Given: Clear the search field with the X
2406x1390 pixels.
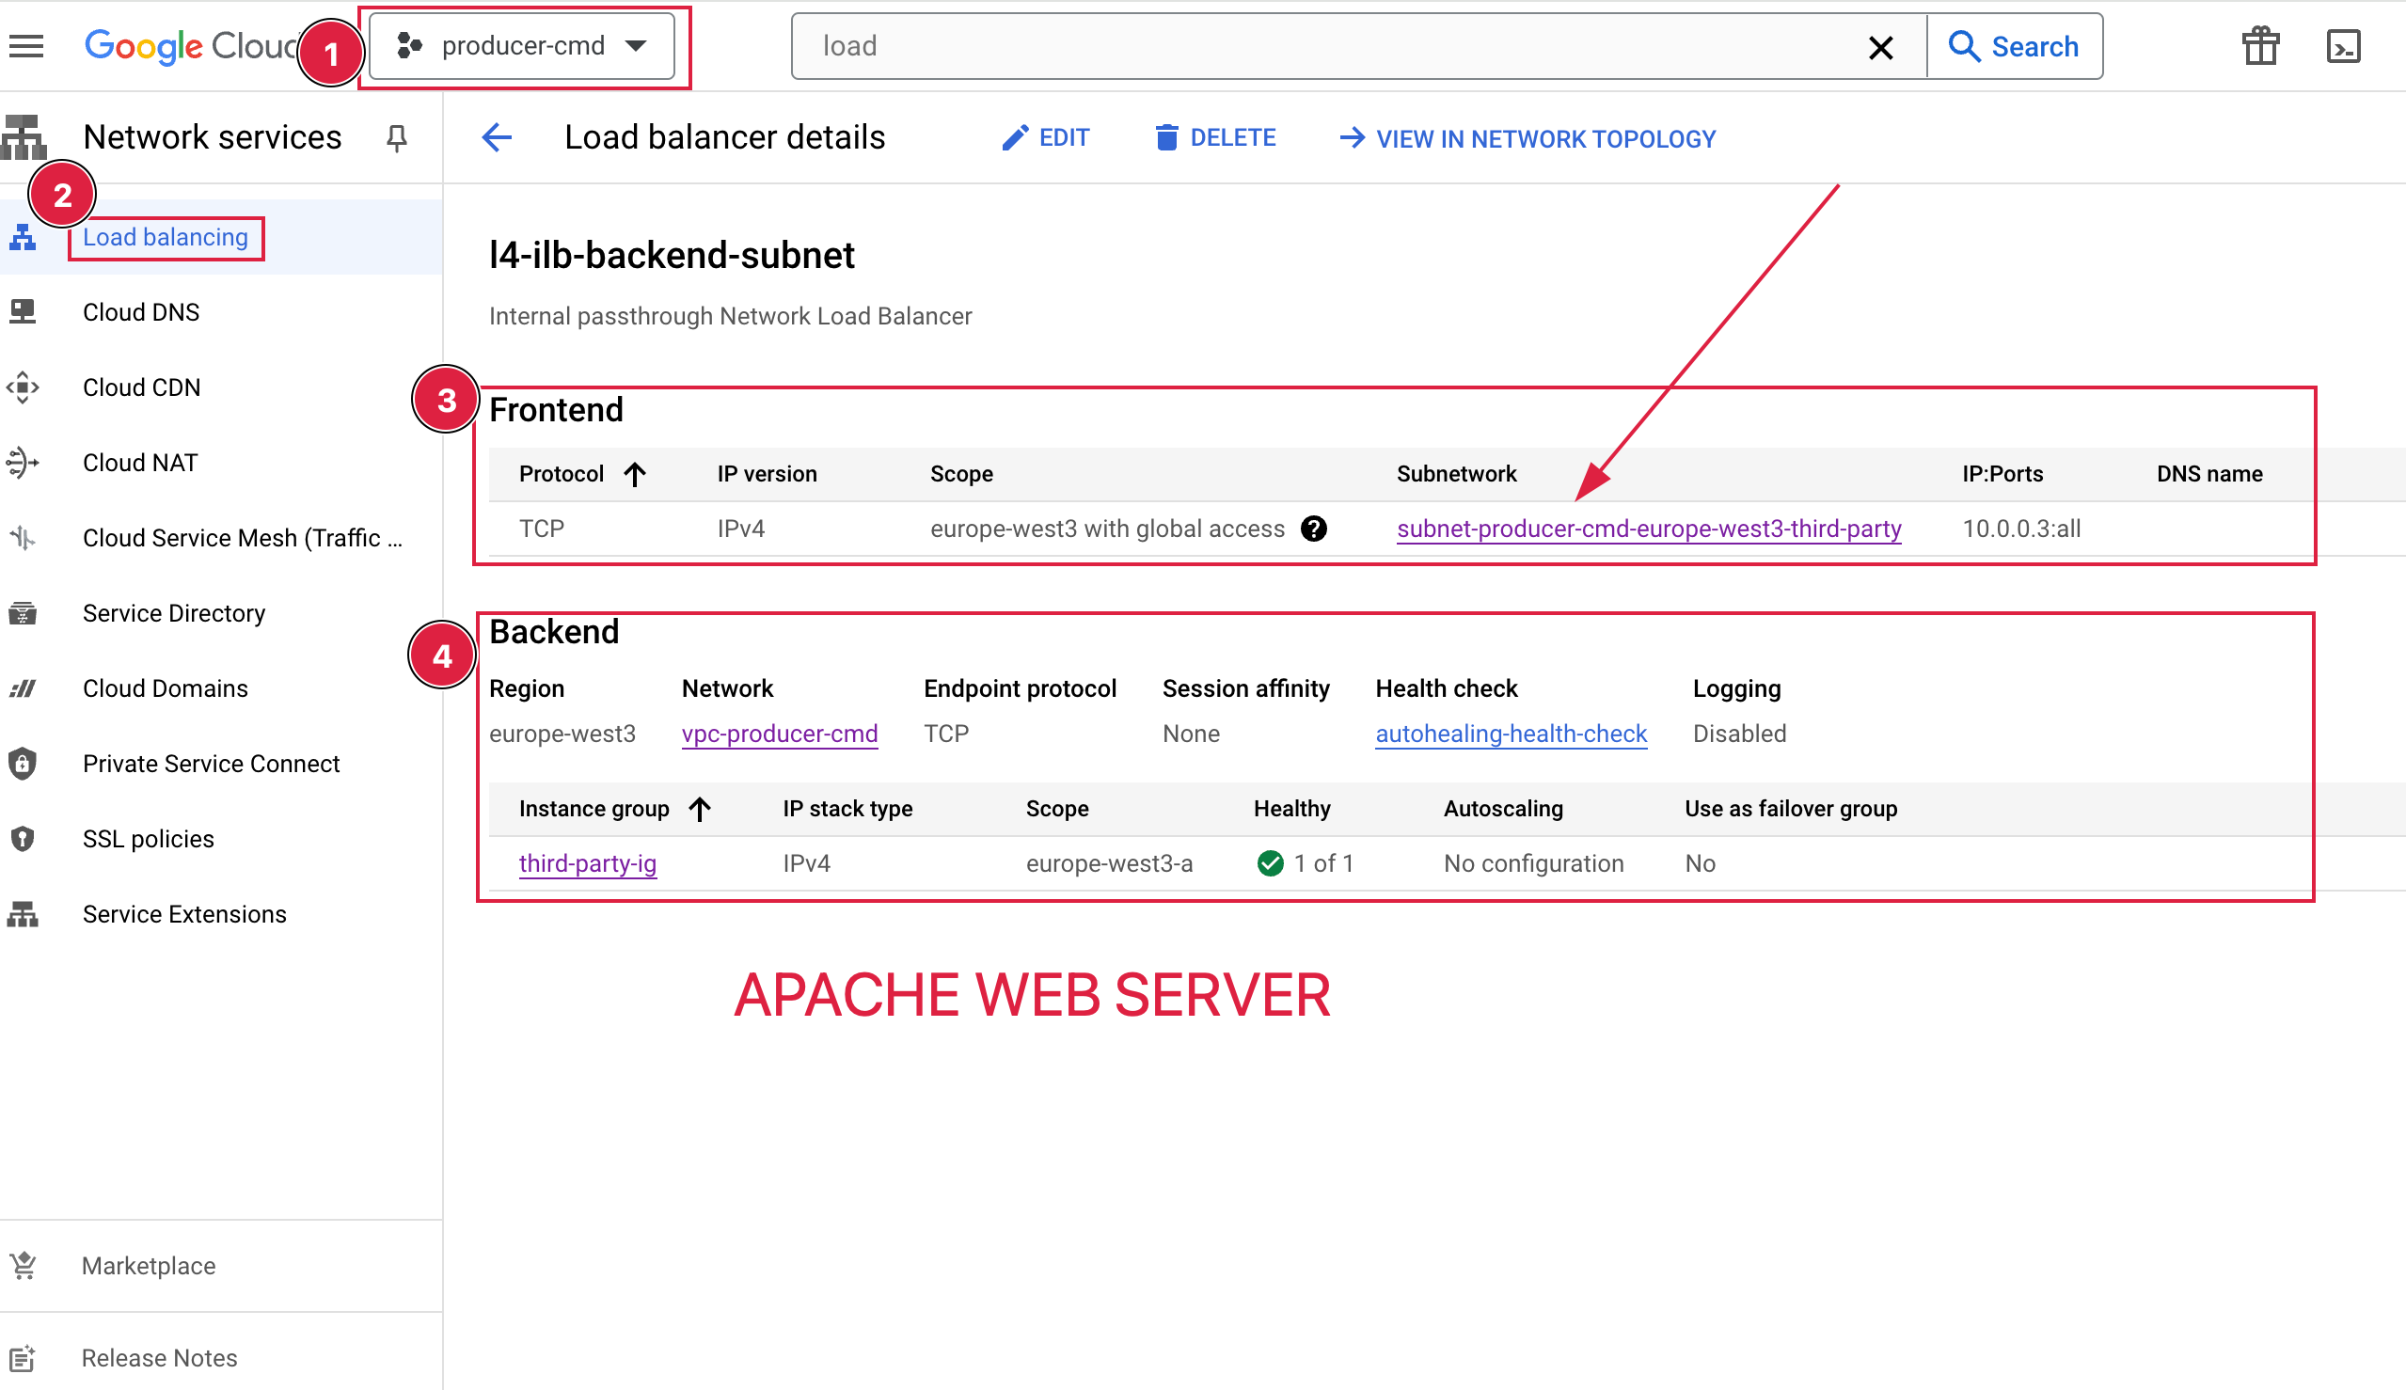Looking at the screenshot, I should pyautogui.click(x=1880, y=47).
